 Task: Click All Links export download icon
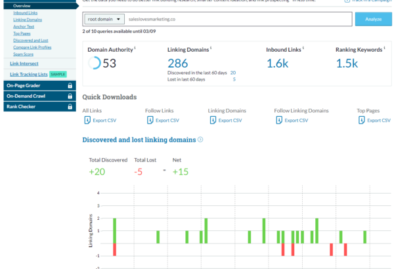[x=87, y=120]
